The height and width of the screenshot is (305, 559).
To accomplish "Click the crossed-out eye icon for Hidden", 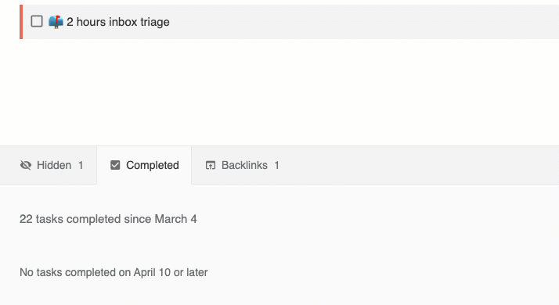I will pos(26,165).
